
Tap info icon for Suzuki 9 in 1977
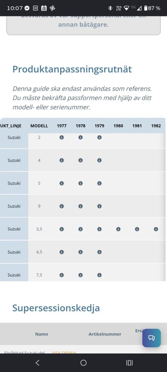tap(61, 206)
